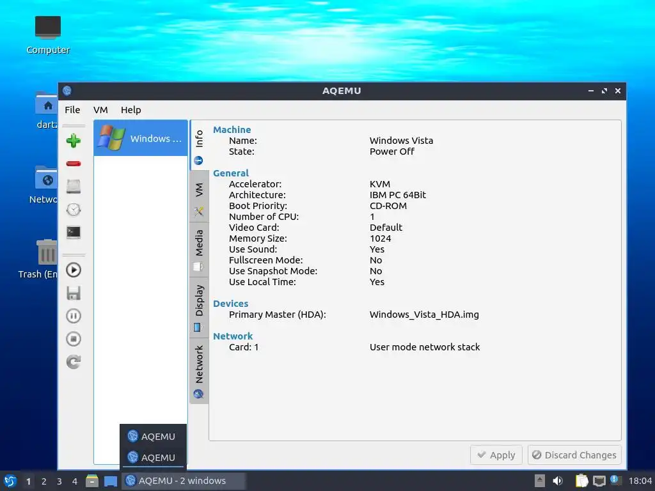Open the hard disk manager icon

[x=74, y=186]
